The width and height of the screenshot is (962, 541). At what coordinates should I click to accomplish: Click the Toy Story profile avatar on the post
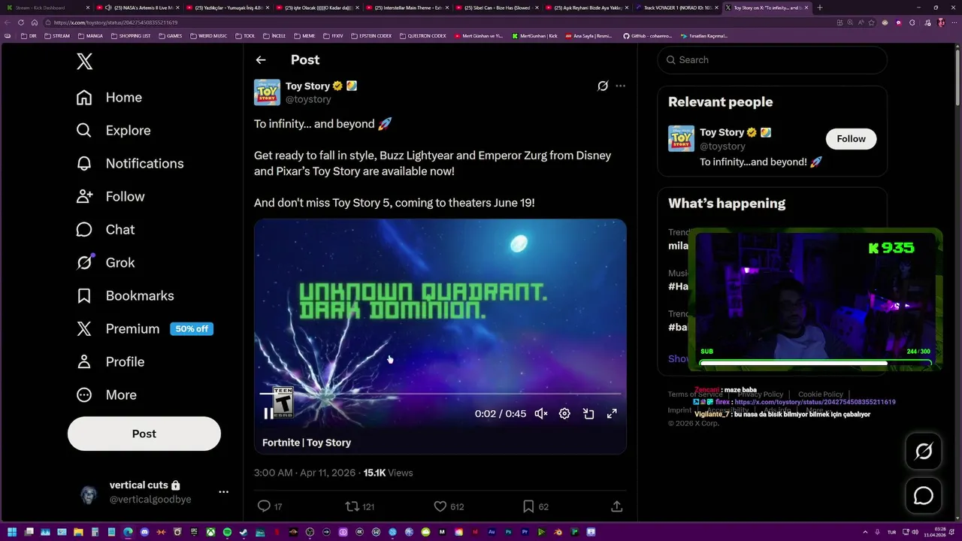267,92
